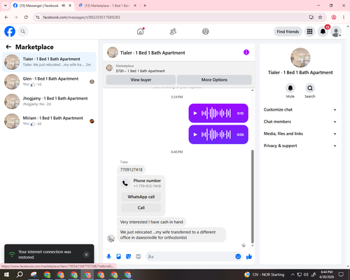Mute the conversation with bell icon
The image size is (350, 280).
coord(290,88)
